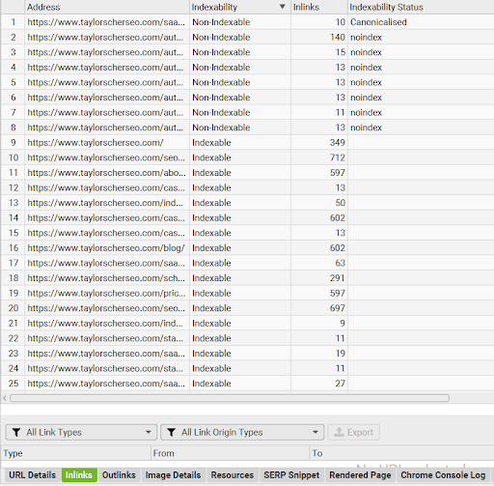Open the All Link Types dropdown
The image size is (494, 486).
pos(81,432)
